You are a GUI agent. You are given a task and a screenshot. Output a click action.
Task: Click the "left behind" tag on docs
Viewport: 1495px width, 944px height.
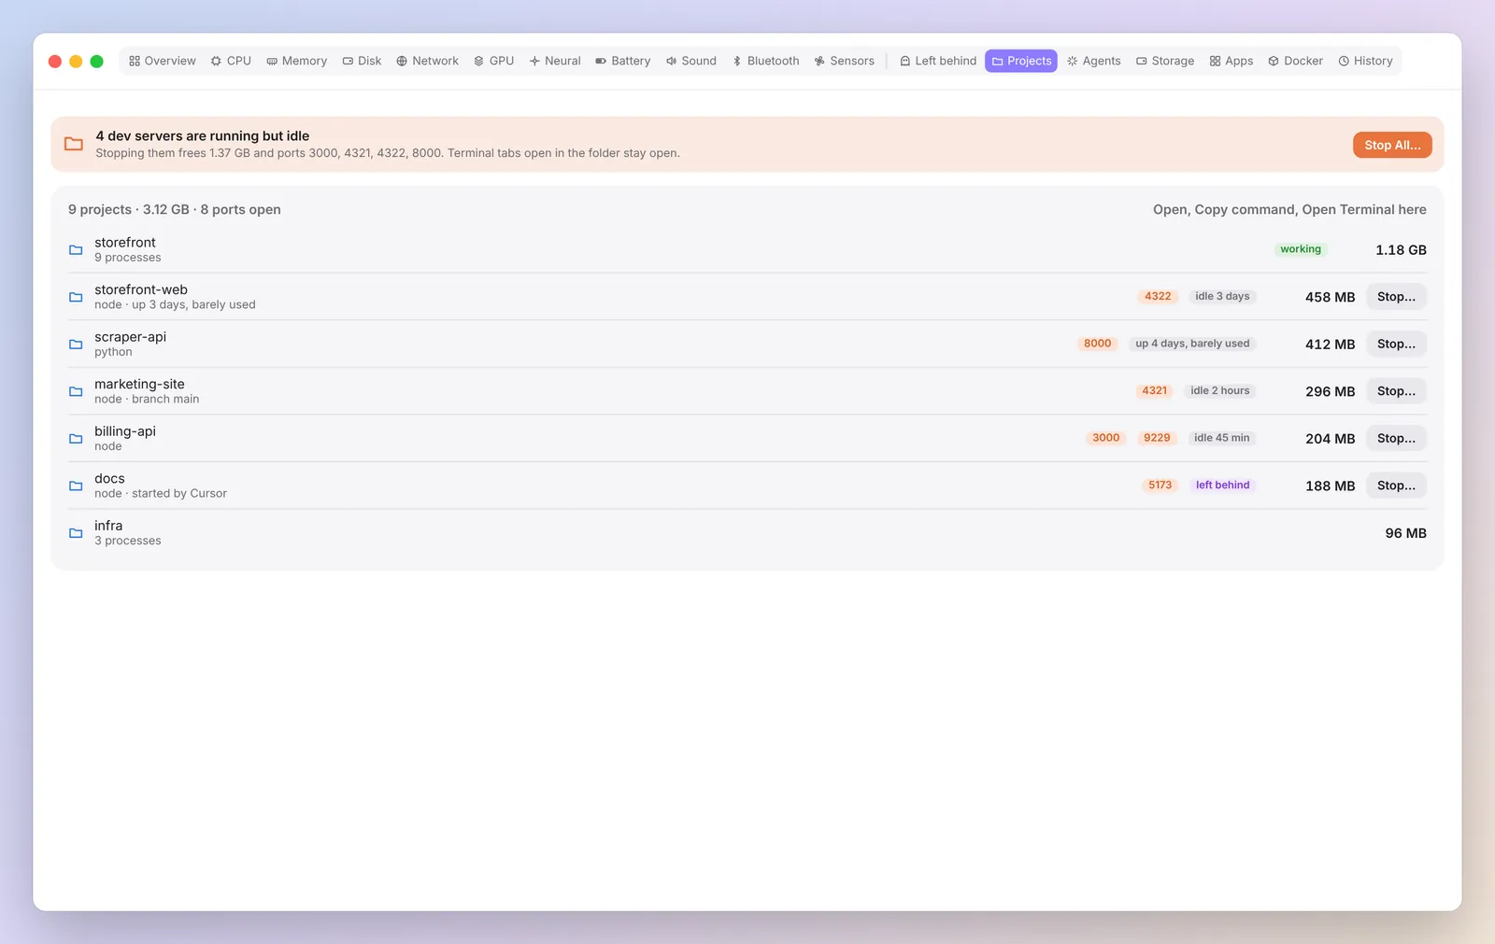pyautogui.click(x=1222, y=485)
